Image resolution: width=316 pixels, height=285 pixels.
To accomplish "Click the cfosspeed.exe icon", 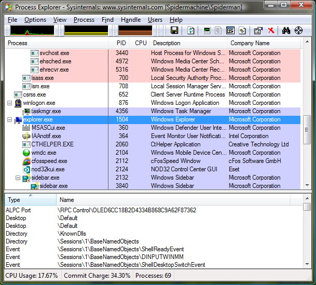I will pos(26,161).
